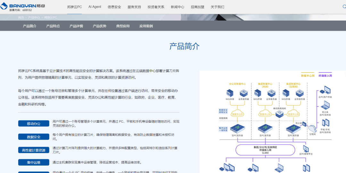The height and width of the screenshot is (173, 346).
Task: Jump to the 典型应用 section tab
Action: tap(123, 26)
